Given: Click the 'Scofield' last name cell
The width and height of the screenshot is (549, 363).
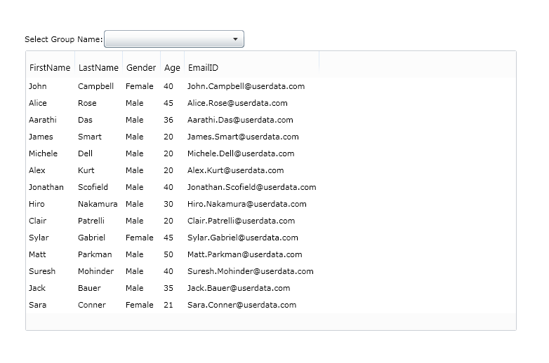Looking at the screenshot, I should click(x=93, y=187).
